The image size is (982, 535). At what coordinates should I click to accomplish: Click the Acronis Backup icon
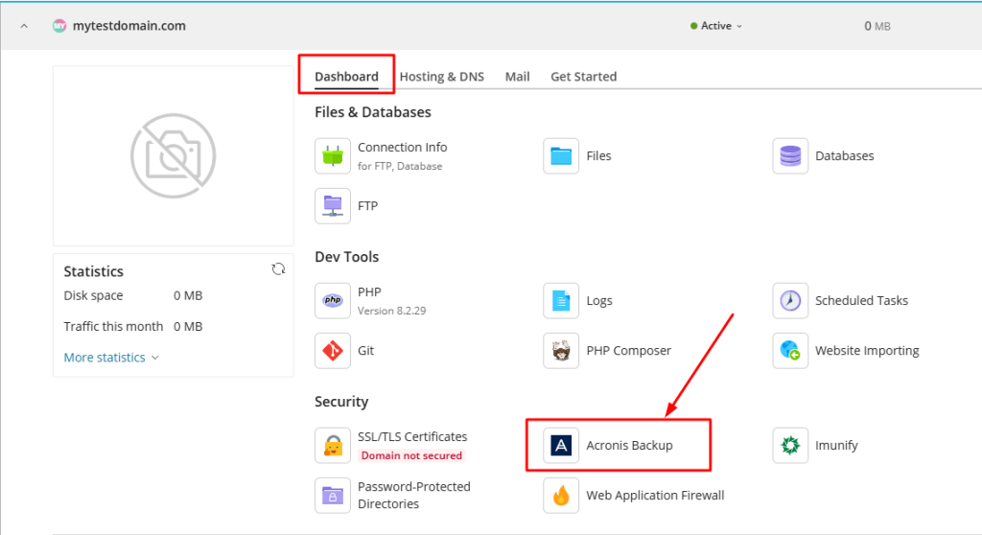click(x=561, y=445)
